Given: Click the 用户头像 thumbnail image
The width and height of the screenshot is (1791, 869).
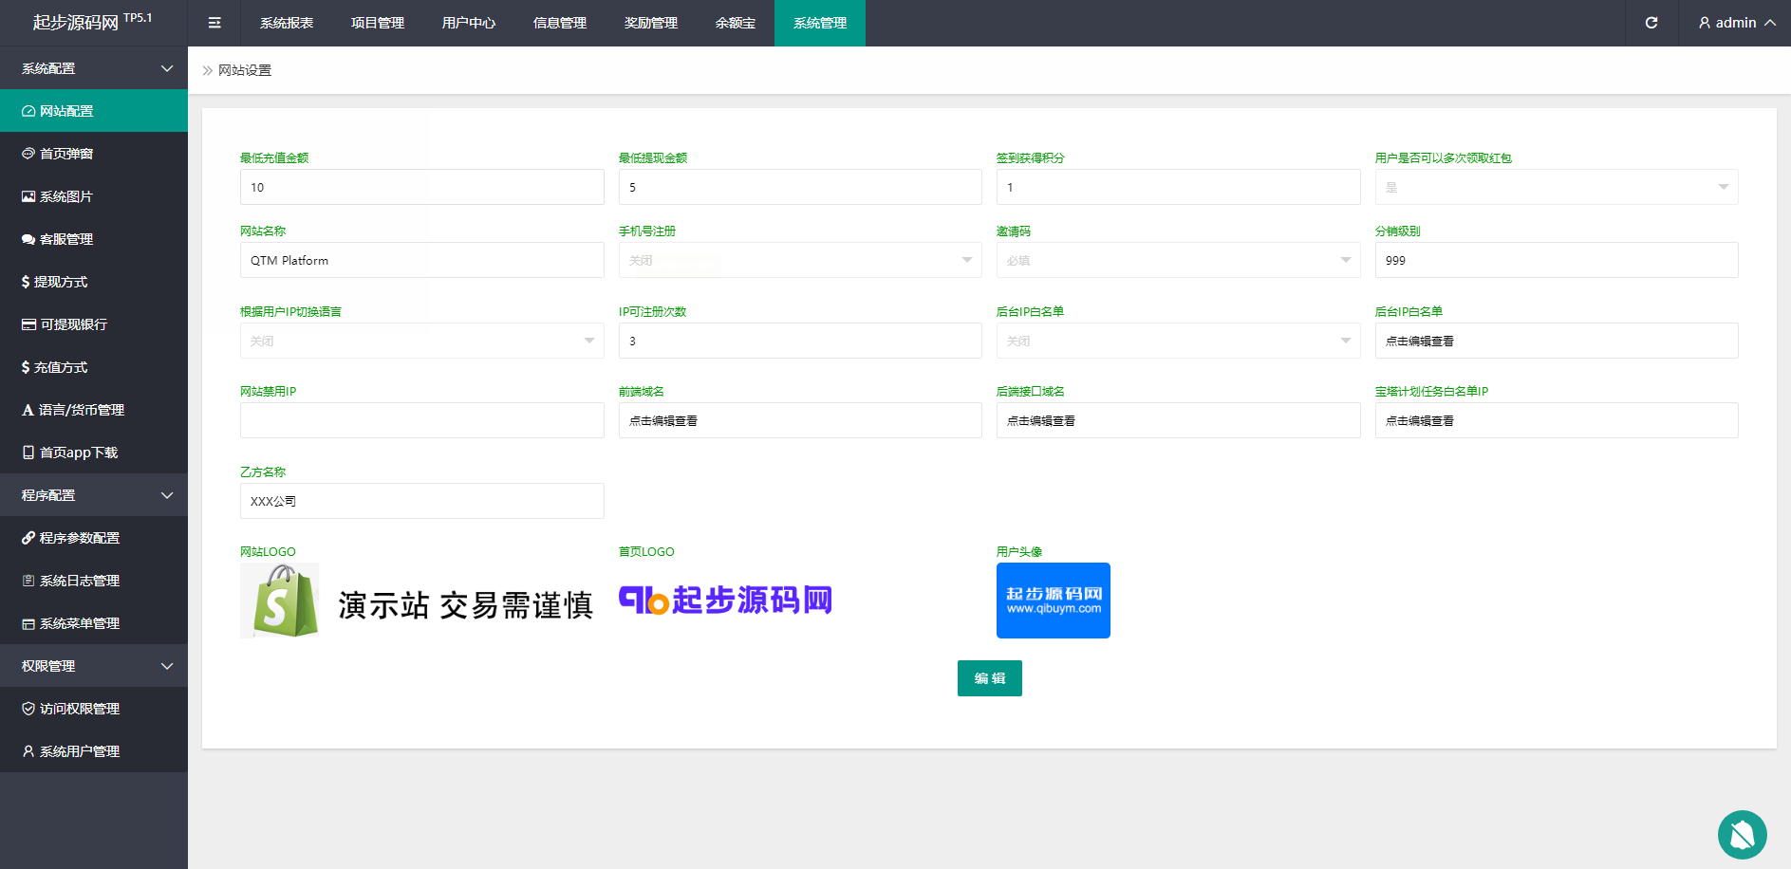Looking at the screenshot, I should 1053,601.
